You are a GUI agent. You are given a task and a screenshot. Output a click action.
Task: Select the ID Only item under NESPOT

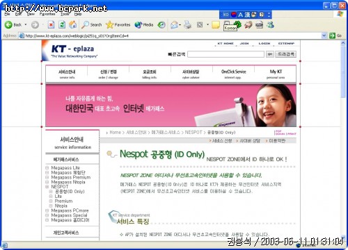tap(70, 192)
